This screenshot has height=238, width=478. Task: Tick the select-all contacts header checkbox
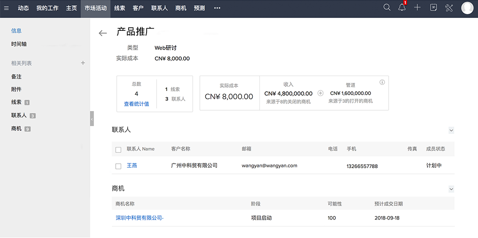(x=118, y=150)
